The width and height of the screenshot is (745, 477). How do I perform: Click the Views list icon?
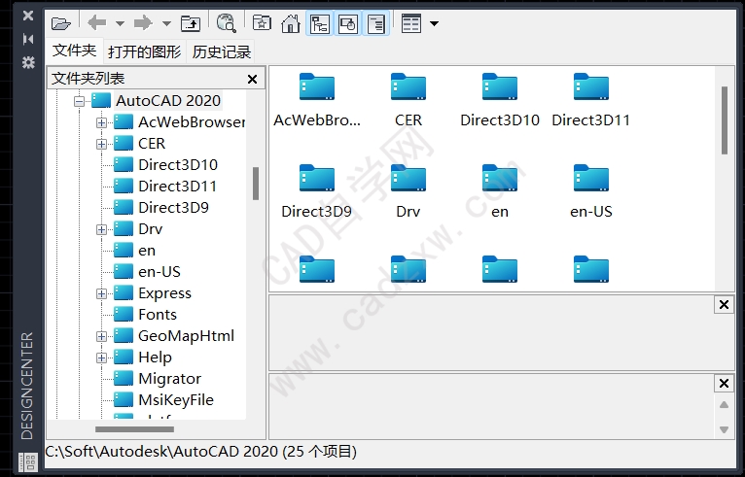point(411,23)
